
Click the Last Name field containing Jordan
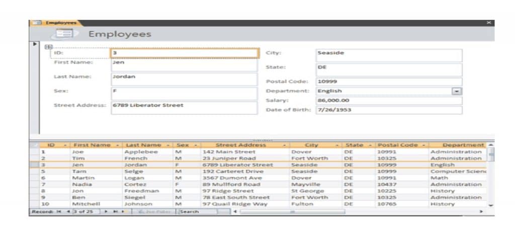click(x=184, y=80)
